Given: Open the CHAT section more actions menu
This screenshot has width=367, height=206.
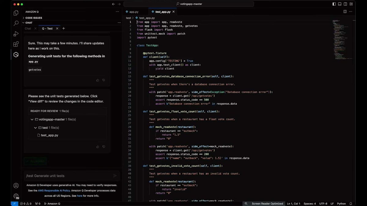Looking at the screenshot, I should (x=119, y=23).
